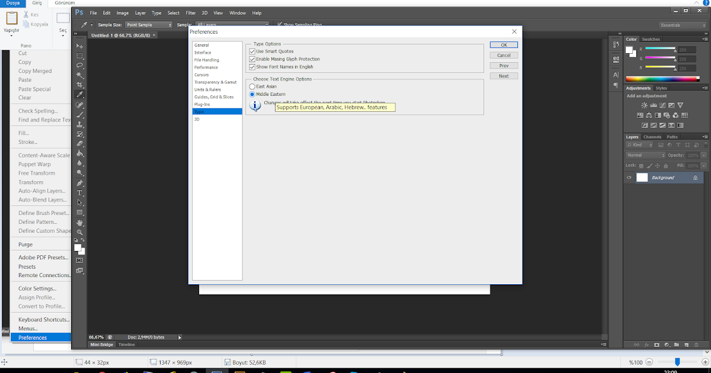Open the Color panel options menu

[704, 39]
